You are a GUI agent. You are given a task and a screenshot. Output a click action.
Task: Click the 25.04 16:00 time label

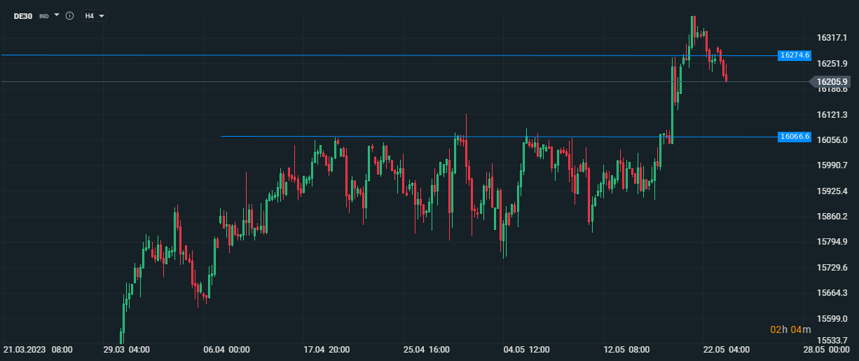(x=426, y=349)
